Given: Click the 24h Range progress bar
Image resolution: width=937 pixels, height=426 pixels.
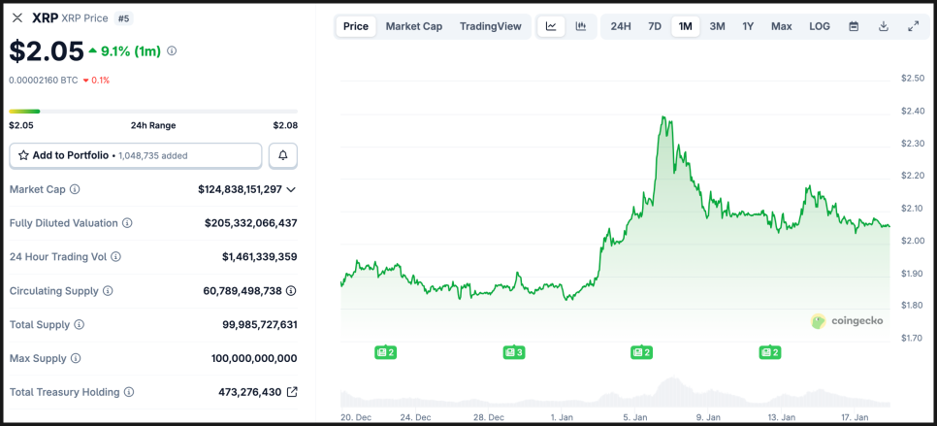Looking at the screenshot, I should (152, 112).
